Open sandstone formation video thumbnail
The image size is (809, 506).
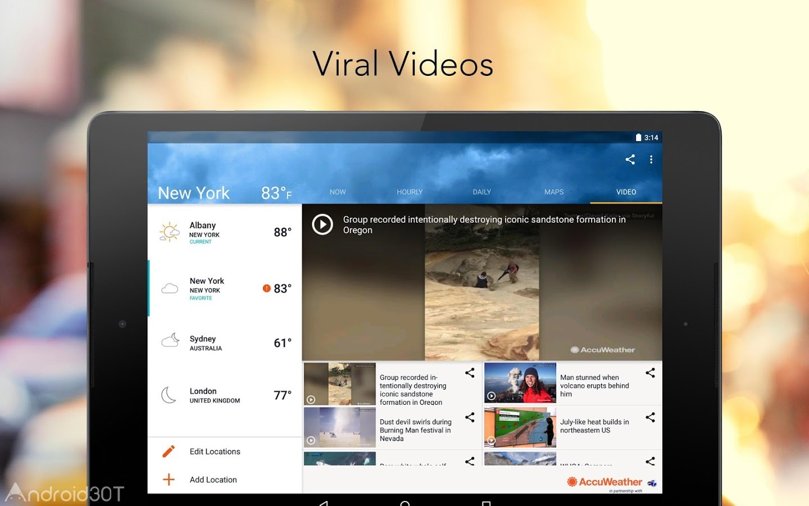tap(340, 384)
